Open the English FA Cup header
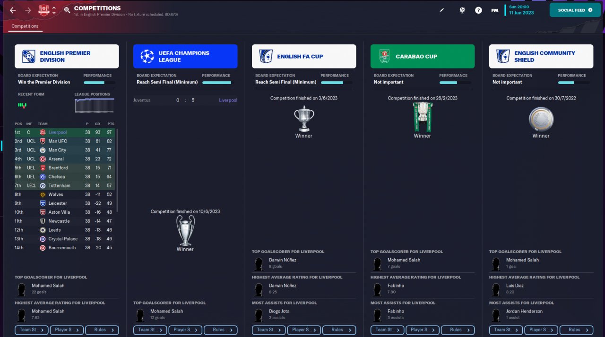 [x=304, y=57]
